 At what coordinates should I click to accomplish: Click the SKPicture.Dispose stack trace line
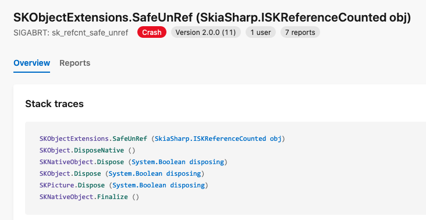(x=123, y=185)
